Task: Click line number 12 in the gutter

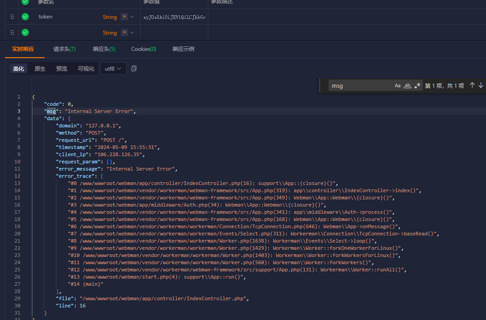Action: tap(17, 176)
